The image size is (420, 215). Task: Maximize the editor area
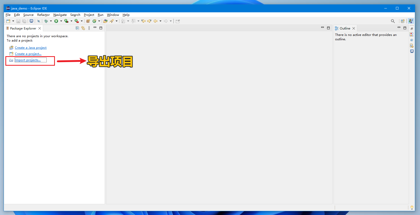click(328, 28)
